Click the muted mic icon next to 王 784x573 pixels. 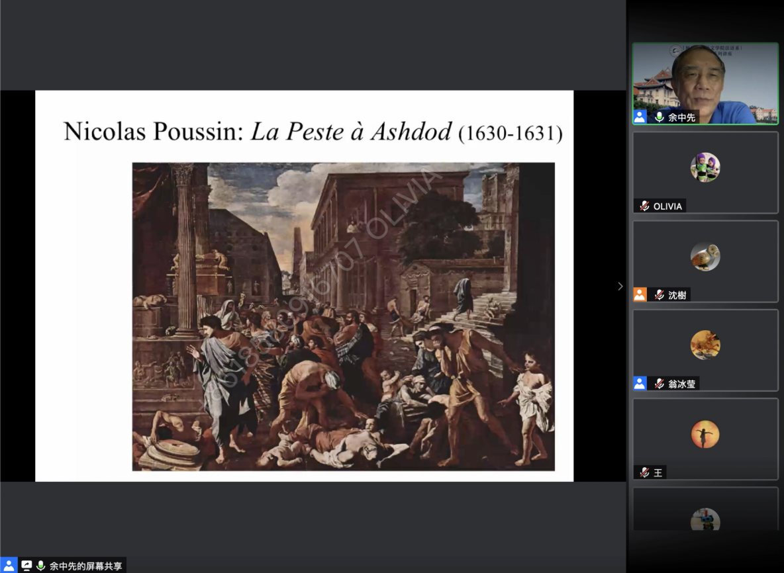[644, 472]
